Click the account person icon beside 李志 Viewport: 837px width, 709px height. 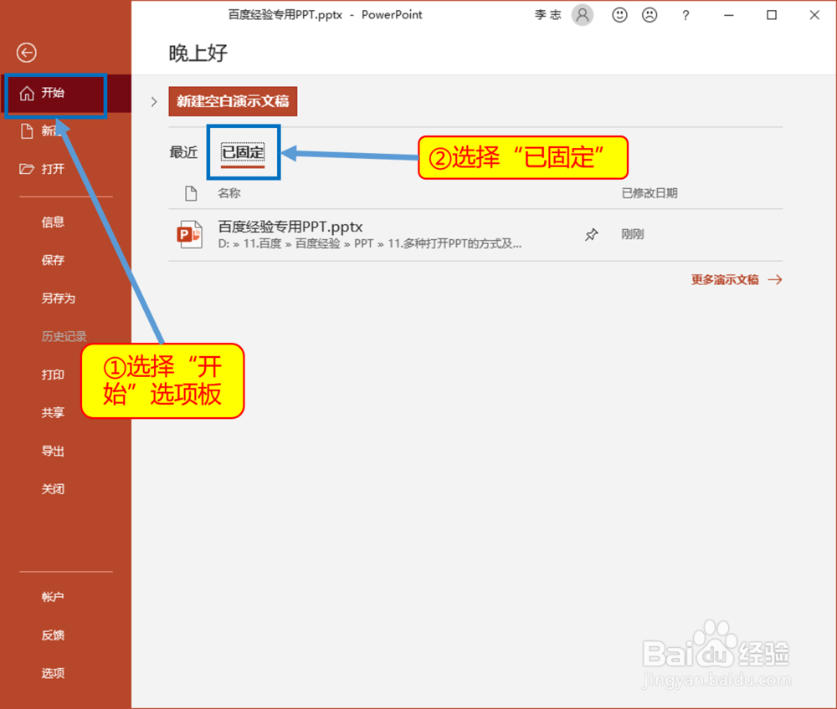[x=582, y=14]
